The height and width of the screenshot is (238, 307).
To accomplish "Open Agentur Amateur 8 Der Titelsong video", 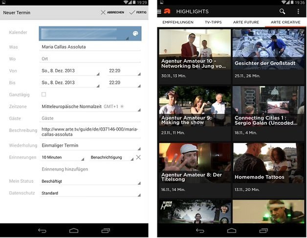I will (x=195, y=170).
